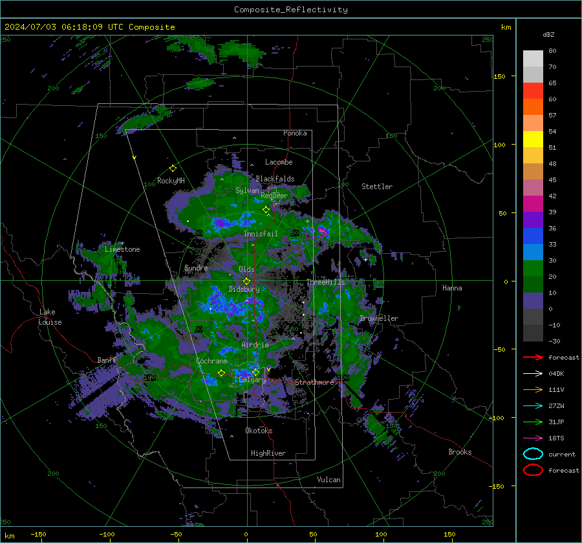The image size is (582, 543).
Task: Click the green 31JP arrow icon
Action: pos(533,422)
